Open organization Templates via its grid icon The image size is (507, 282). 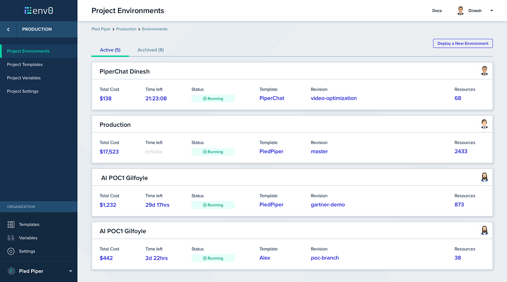11,224
